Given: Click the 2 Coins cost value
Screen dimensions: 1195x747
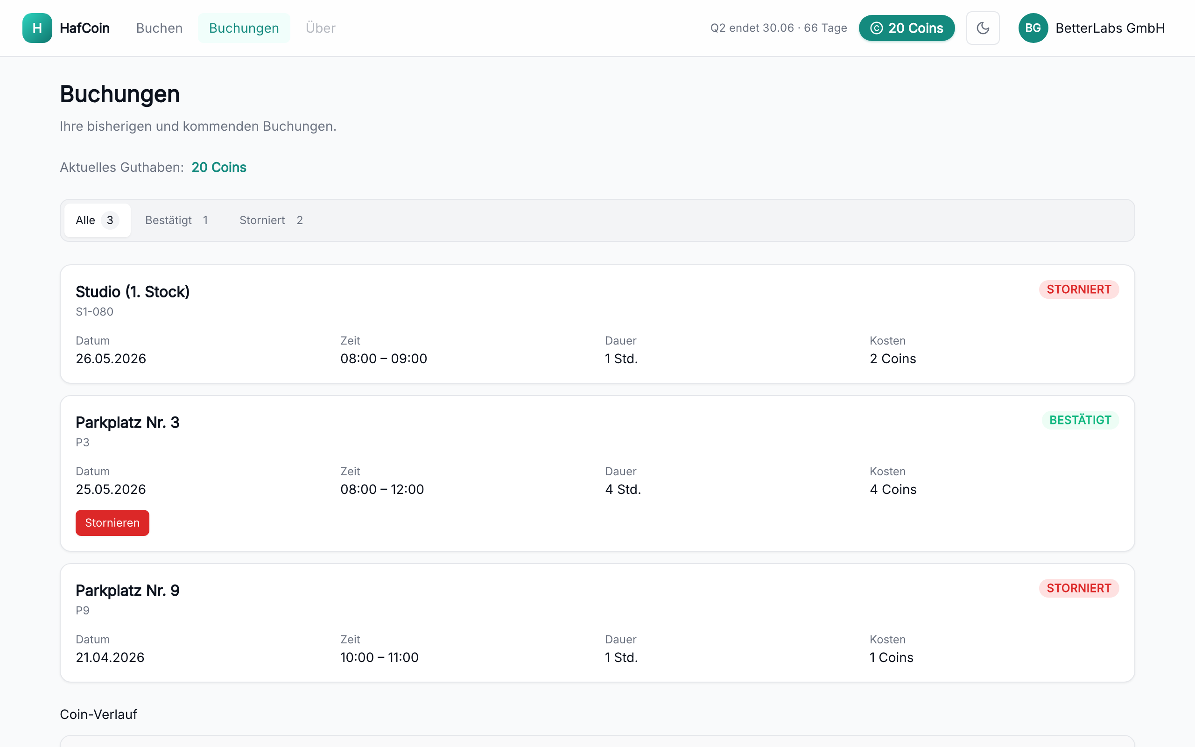Looking at the screenshot, I should [893, 359].
